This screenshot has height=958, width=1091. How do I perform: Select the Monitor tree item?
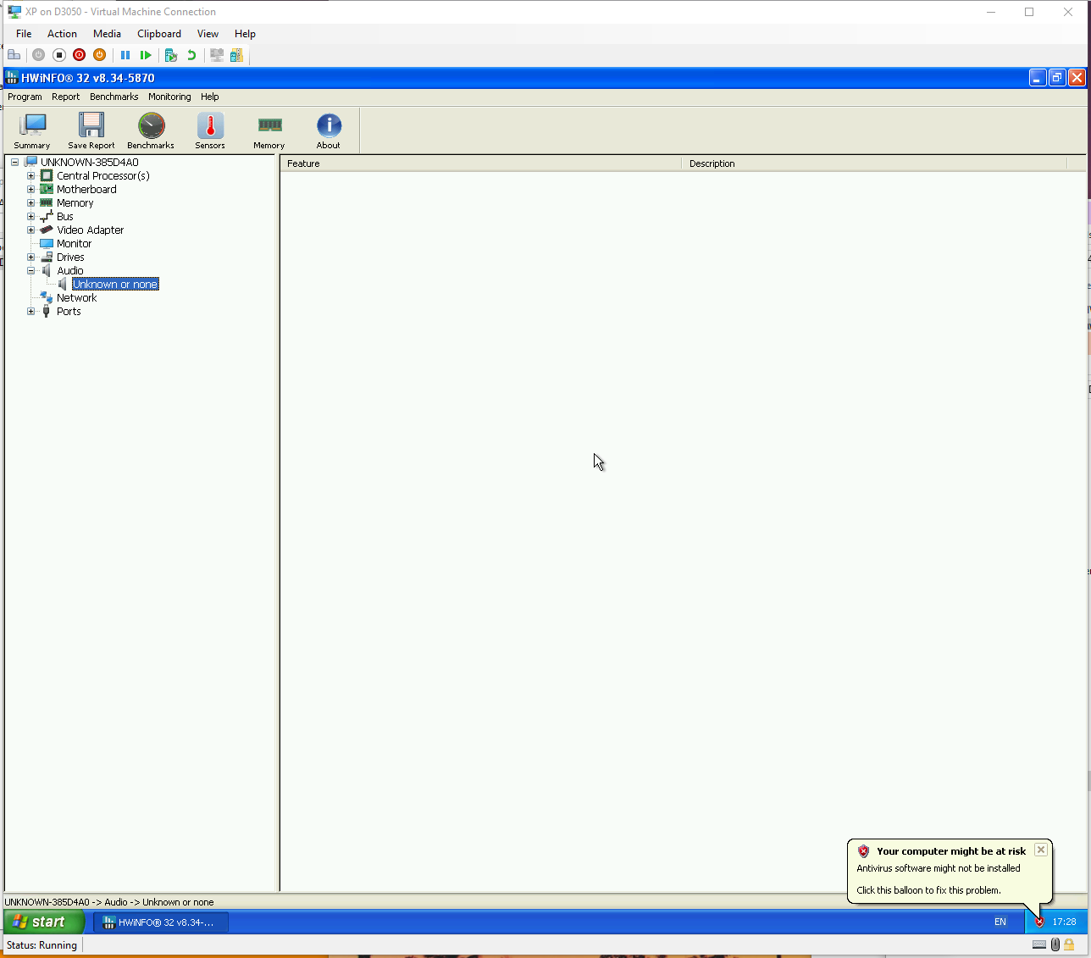point(75,244)
